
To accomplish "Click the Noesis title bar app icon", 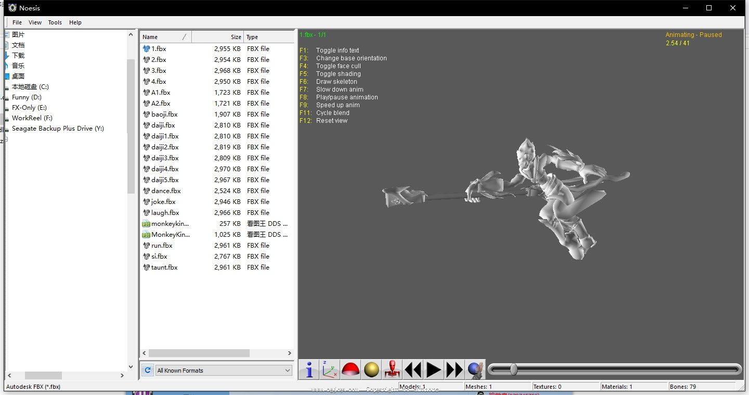I will tap(12, 8).
